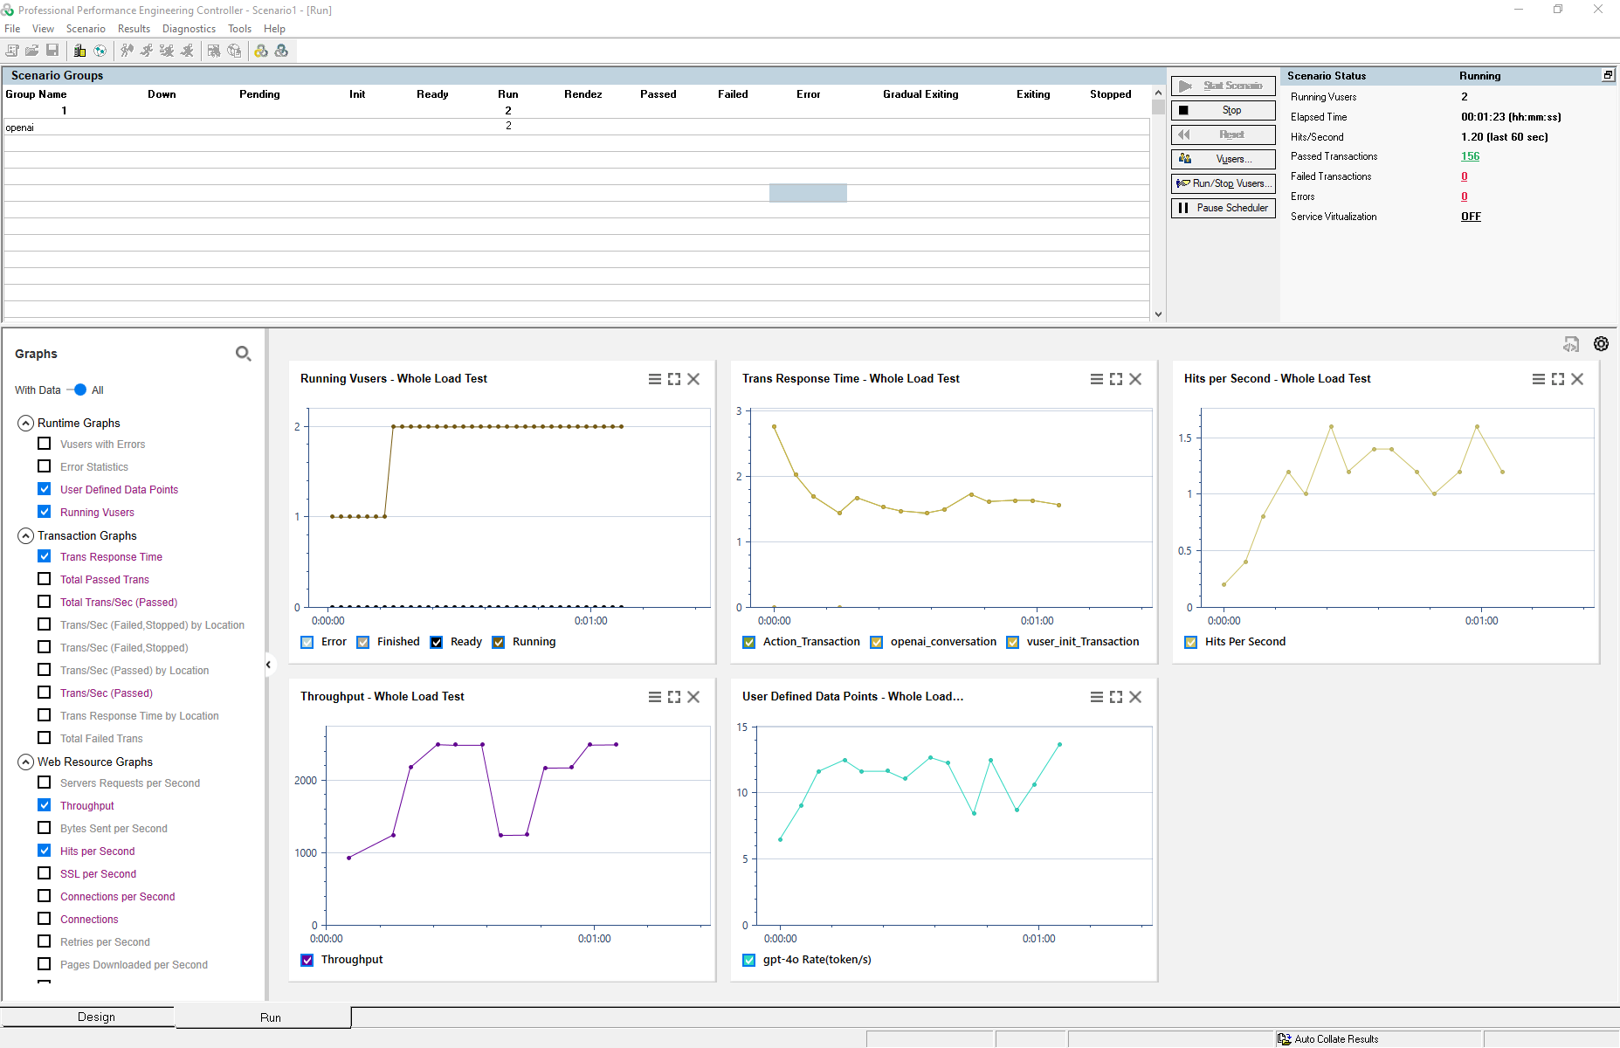Open Hits per Second graph options menu
Viewport: 1620px width, 1048px height.
[x=1538, y=379]
